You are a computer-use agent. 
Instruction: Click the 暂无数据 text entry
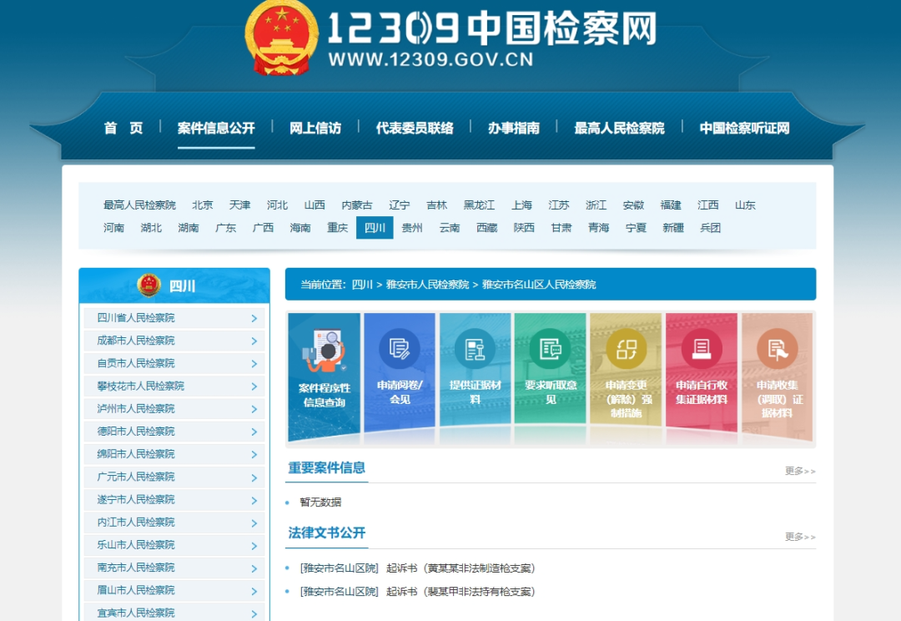coord(320,502)
